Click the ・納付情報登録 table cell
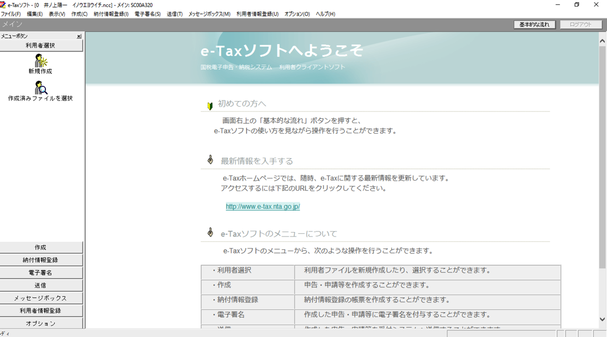 (x=248, y=302)
